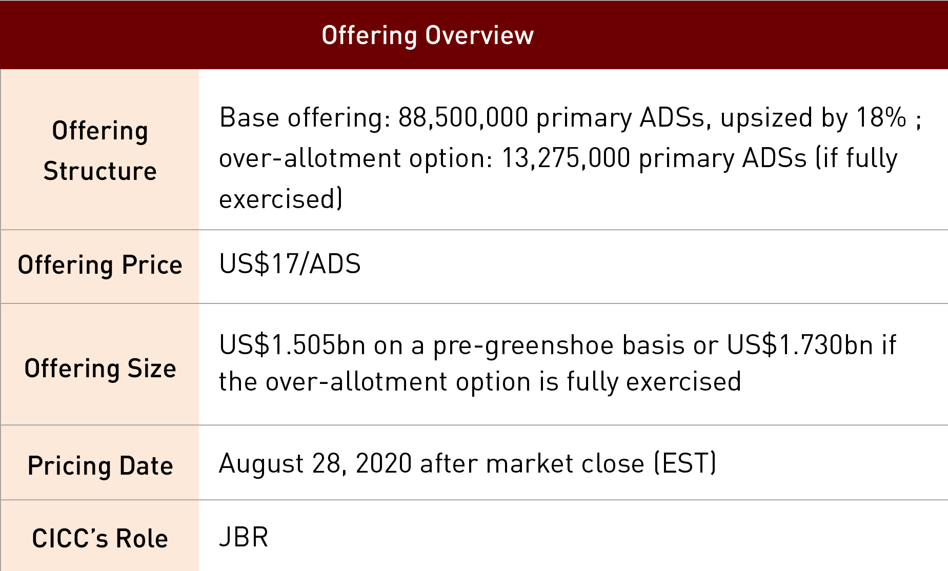Click the 'over-allotment option:' text in structure row
The image size is (948, 571).
[356, 158]
